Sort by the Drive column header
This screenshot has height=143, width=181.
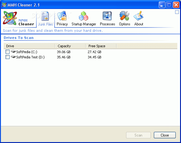29,46
